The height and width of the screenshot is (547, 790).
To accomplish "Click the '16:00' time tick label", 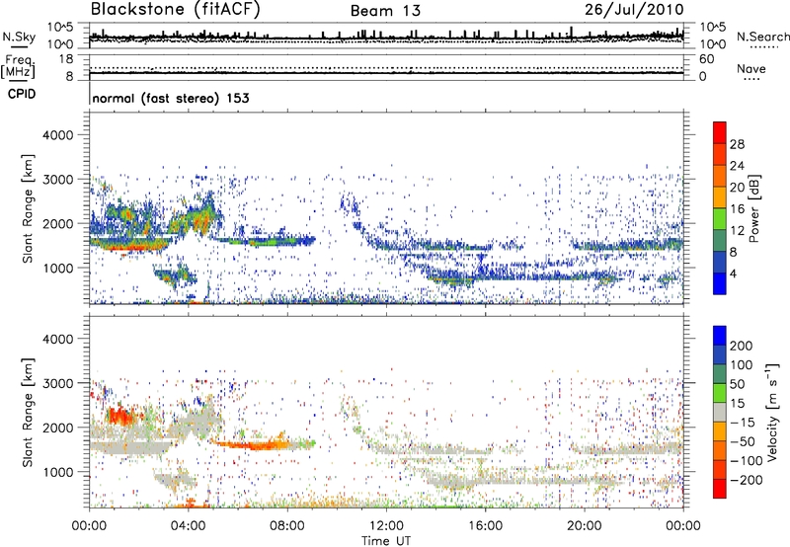I will 485,526.
